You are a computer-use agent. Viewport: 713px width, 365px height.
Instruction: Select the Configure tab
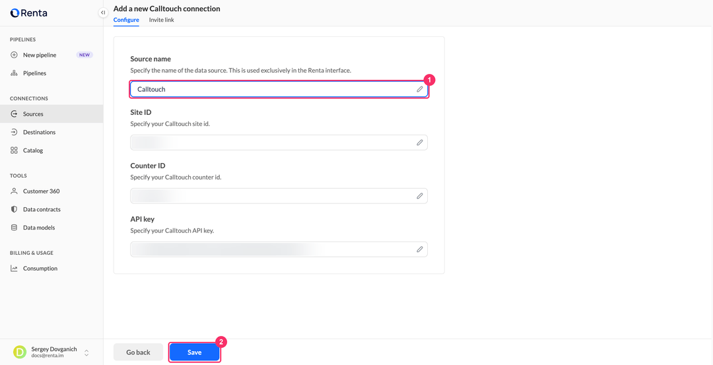[x=126, y=20]
